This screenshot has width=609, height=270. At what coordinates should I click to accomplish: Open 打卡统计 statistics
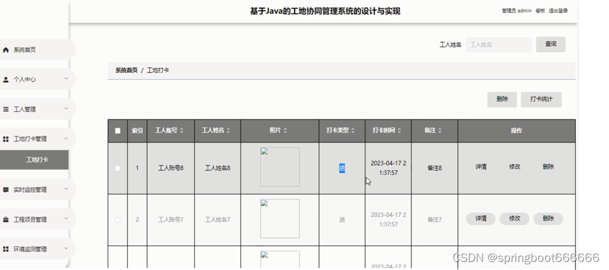(x=541, y=99)
